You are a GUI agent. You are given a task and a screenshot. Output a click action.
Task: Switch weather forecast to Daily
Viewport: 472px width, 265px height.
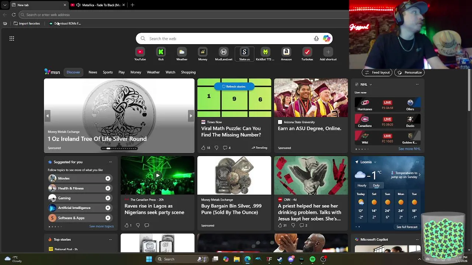376,185
